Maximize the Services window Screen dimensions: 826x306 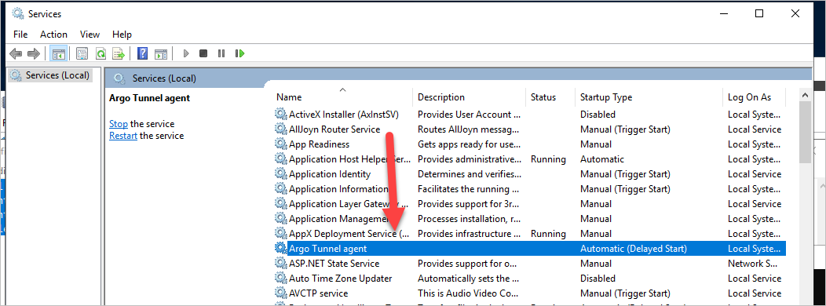click(759, 13)
